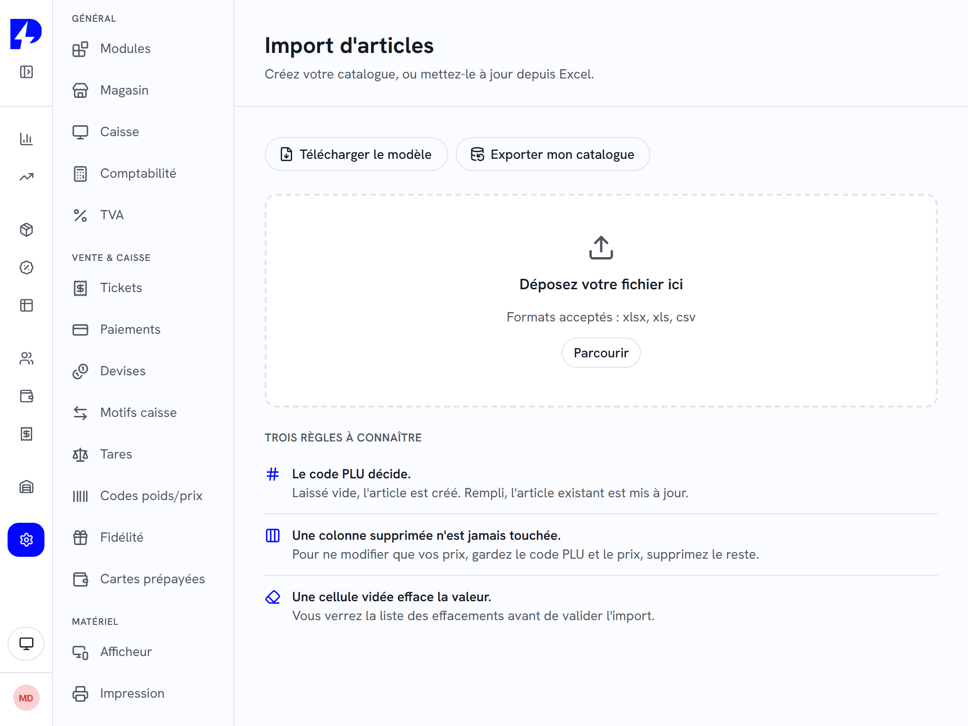Click the upload arrow icon in drop zone
This screenshot has height=726, width=968.
[601, 248]
